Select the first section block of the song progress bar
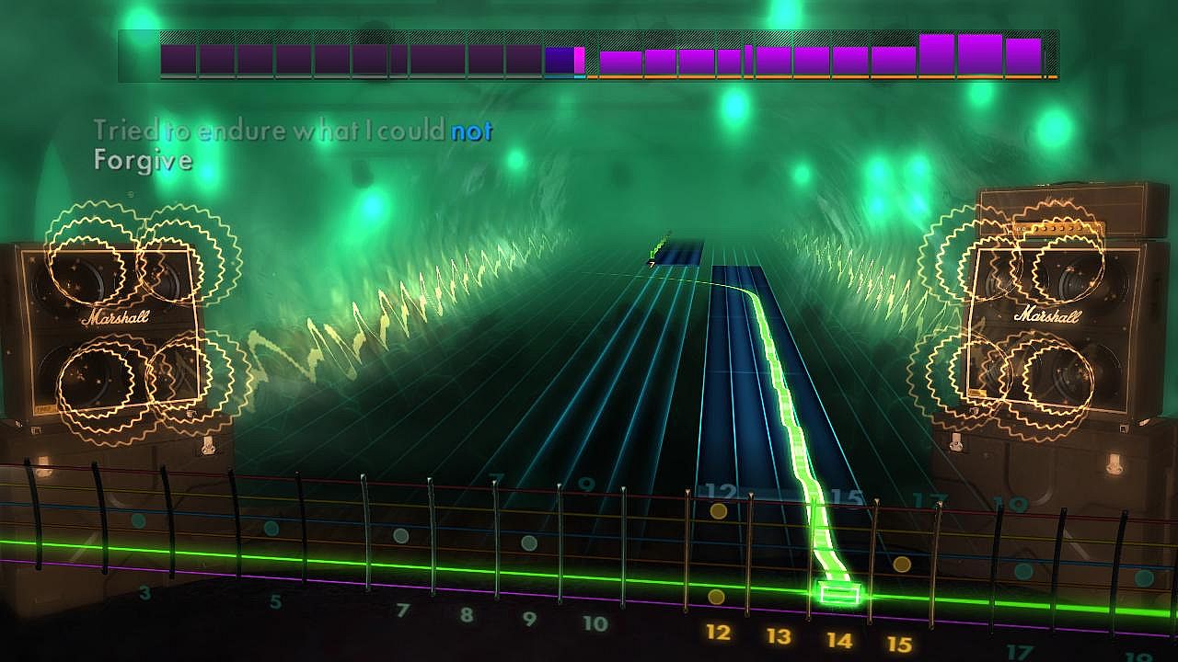The height and width of the screenshot is (662, 1178). click(x=179, y=60)
